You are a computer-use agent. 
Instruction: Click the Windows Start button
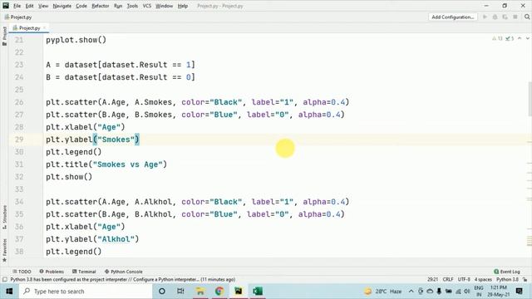point(9,292)
